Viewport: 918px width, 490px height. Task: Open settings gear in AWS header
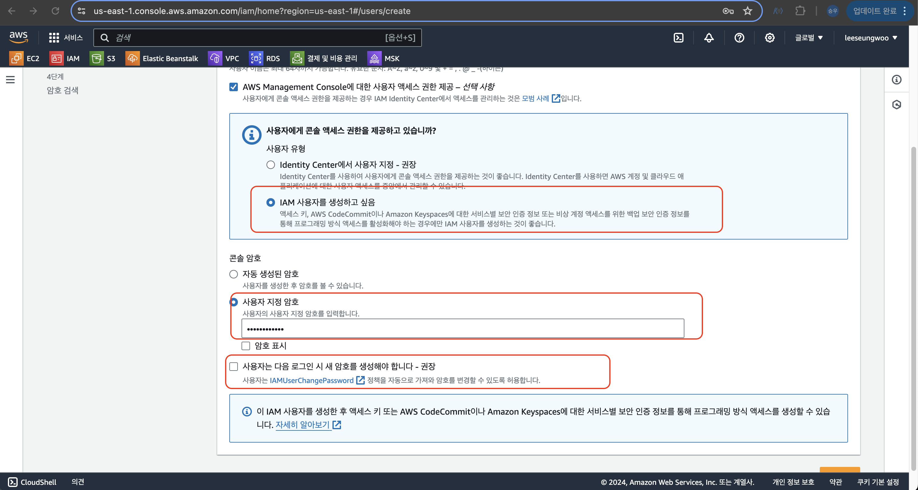769,38
